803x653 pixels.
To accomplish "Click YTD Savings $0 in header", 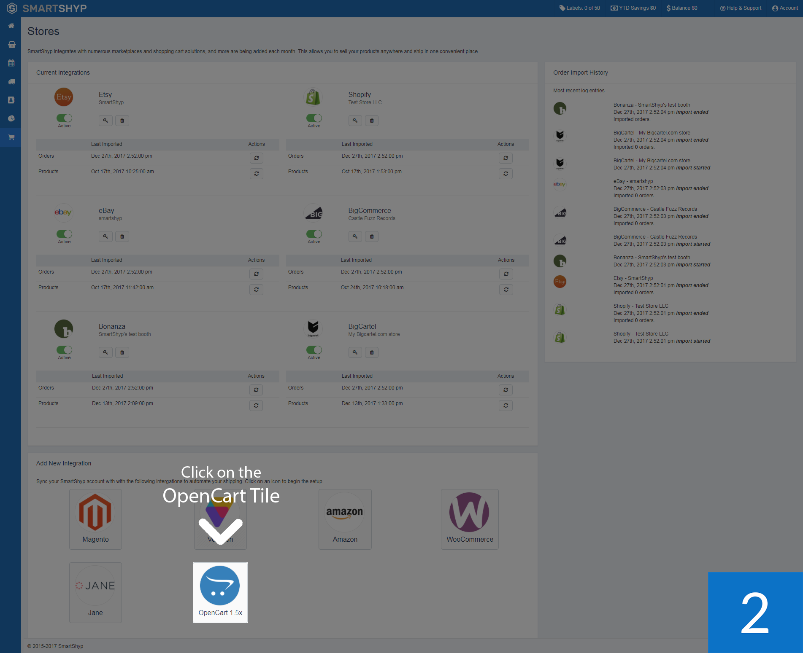I will 633,8.
